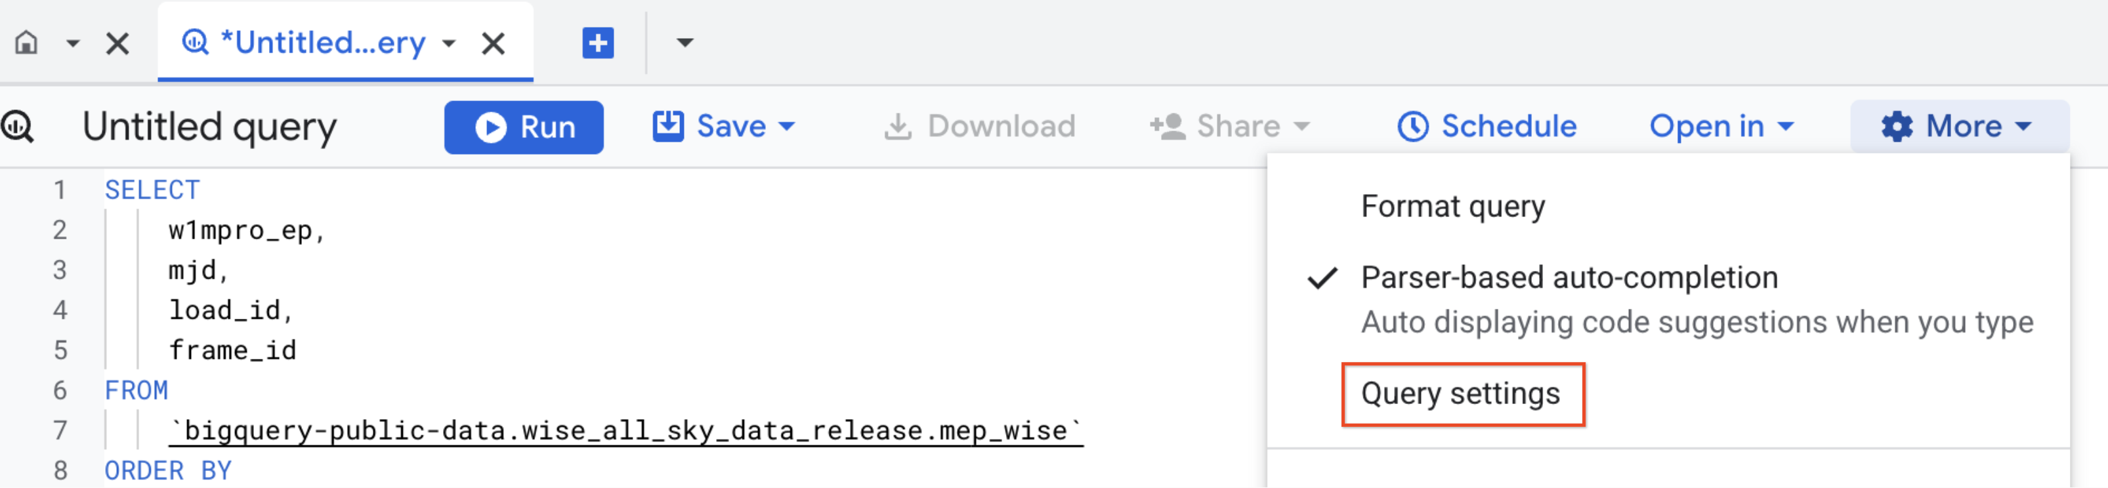Close the Untitled query tab
2108x488 pixels.
[x=494, y=43]
